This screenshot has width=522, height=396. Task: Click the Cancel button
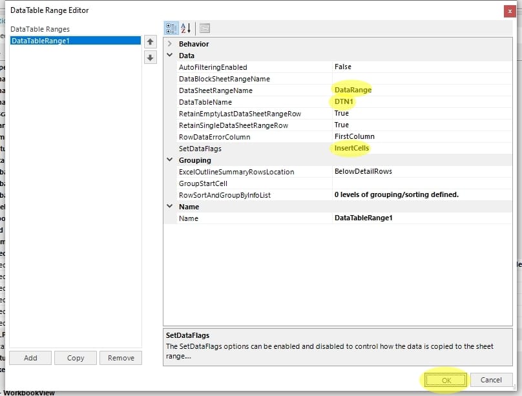[x=491, y=380]
